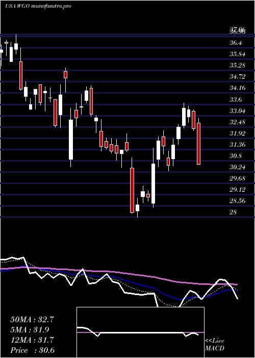Click the 36.4 price axis label
255x358 pixels.
pyautogui.click(x=236, y=43)
